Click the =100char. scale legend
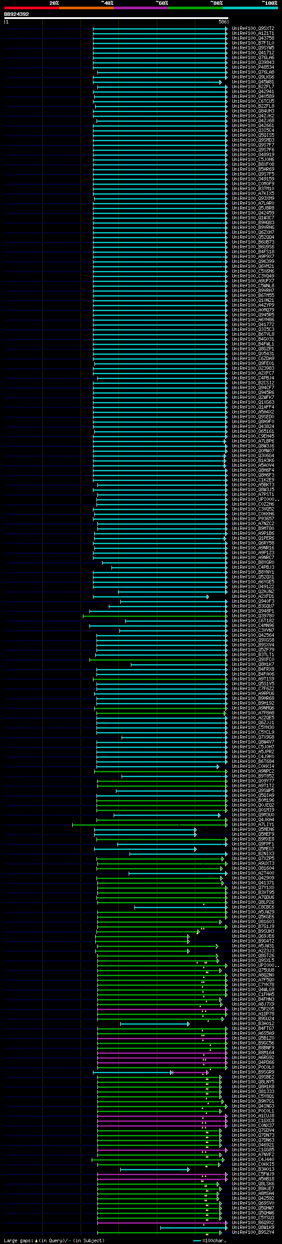The image size is (282, 1244). [x=209, y=1240]
